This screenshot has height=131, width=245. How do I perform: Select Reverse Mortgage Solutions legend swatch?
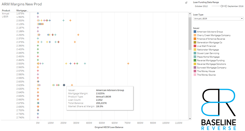(195, 64)
